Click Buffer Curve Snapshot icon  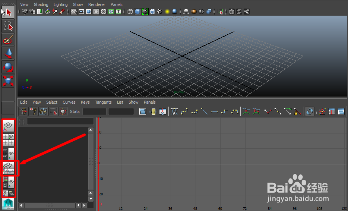coord(246,111)
